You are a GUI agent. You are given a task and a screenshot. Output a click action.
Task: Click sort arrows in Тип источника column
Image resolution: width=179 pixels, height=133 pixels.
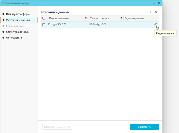[x=121, y=18]
